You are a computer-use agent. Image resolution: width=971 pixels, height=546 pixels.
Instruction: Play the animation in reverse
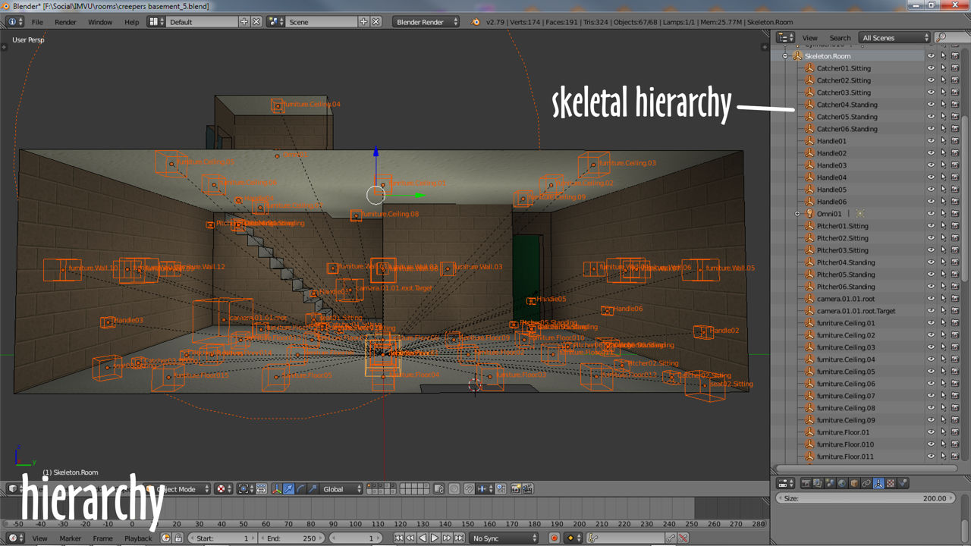point(423,538)
